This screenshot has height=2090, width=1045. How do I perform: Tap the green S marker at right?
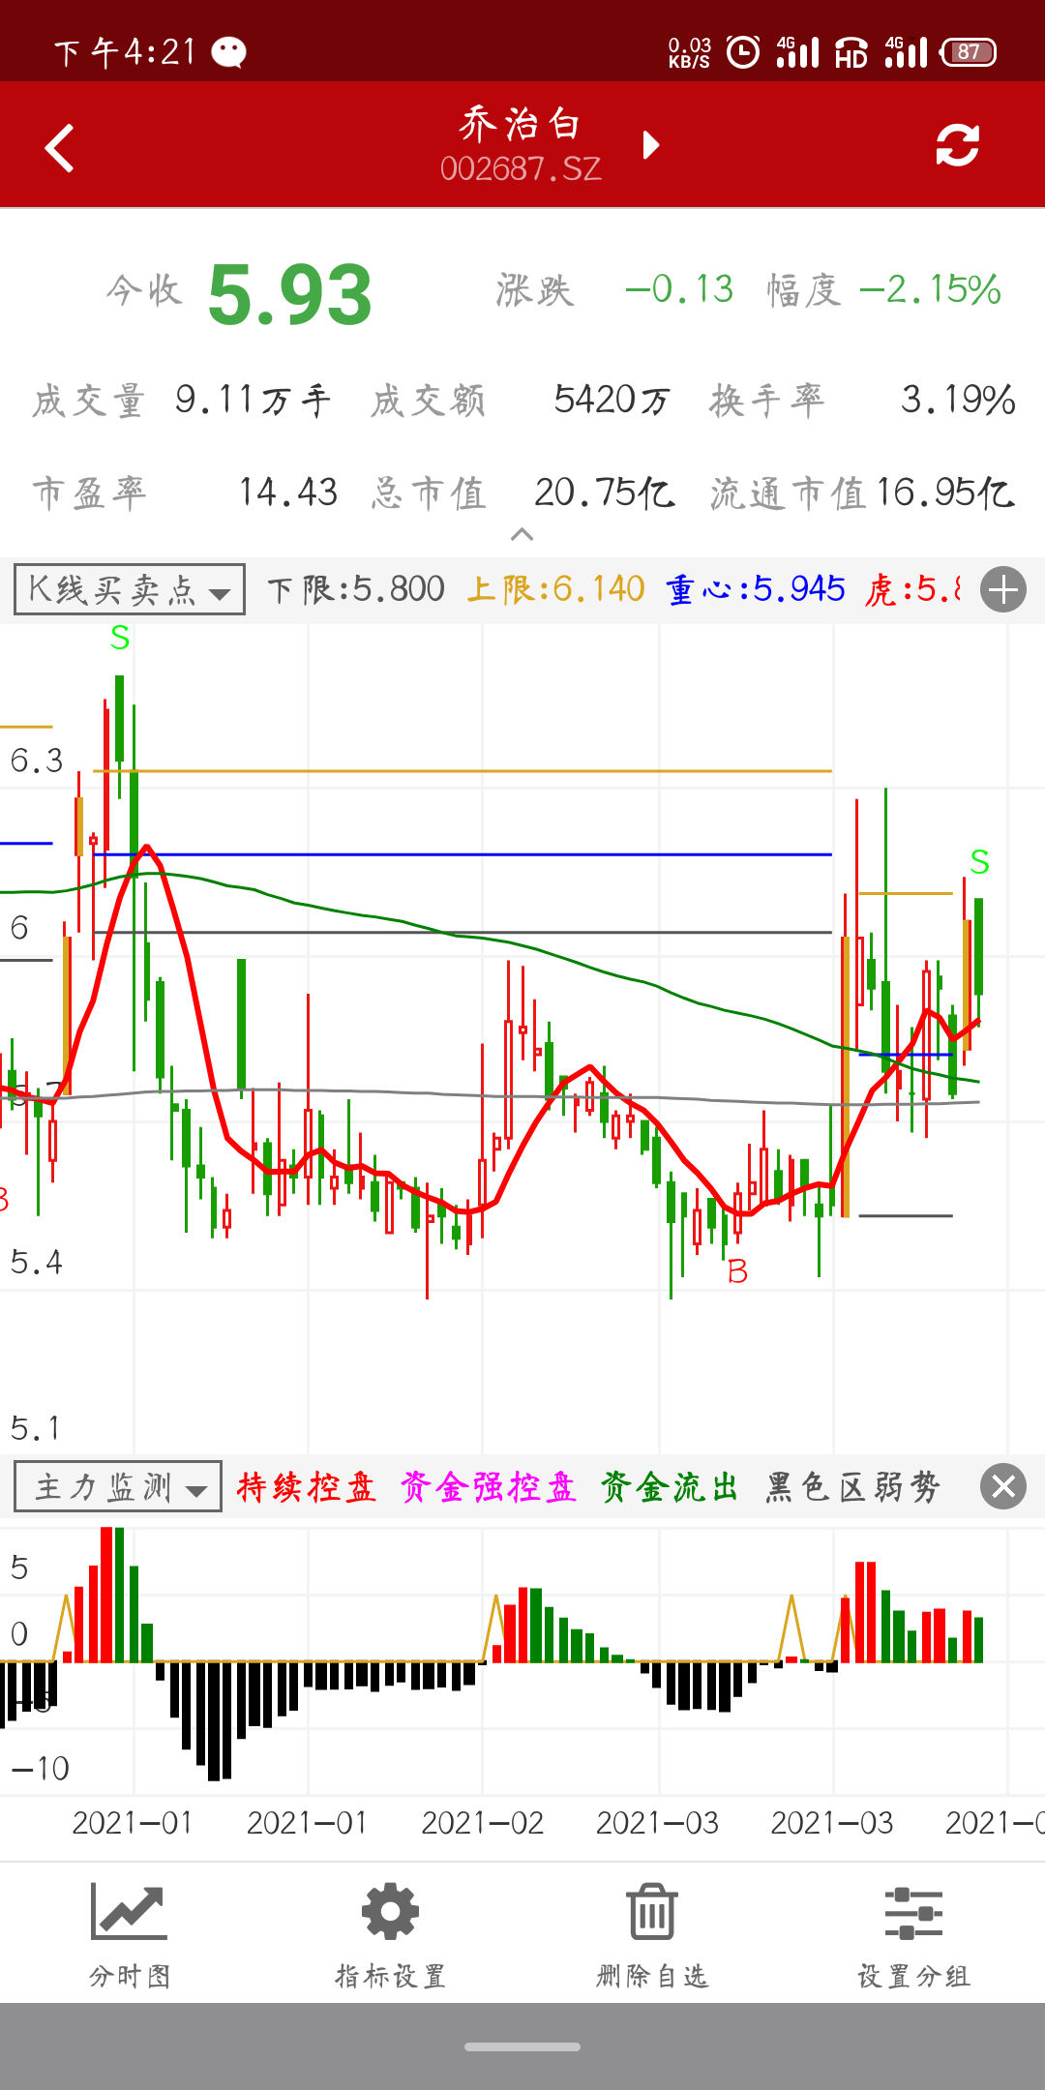point(979,861)
